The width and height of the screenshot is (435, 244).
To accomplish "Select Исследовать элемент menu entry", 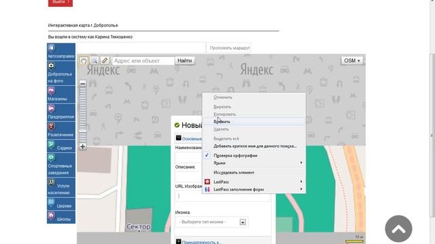I will click(x=254, y=172).
